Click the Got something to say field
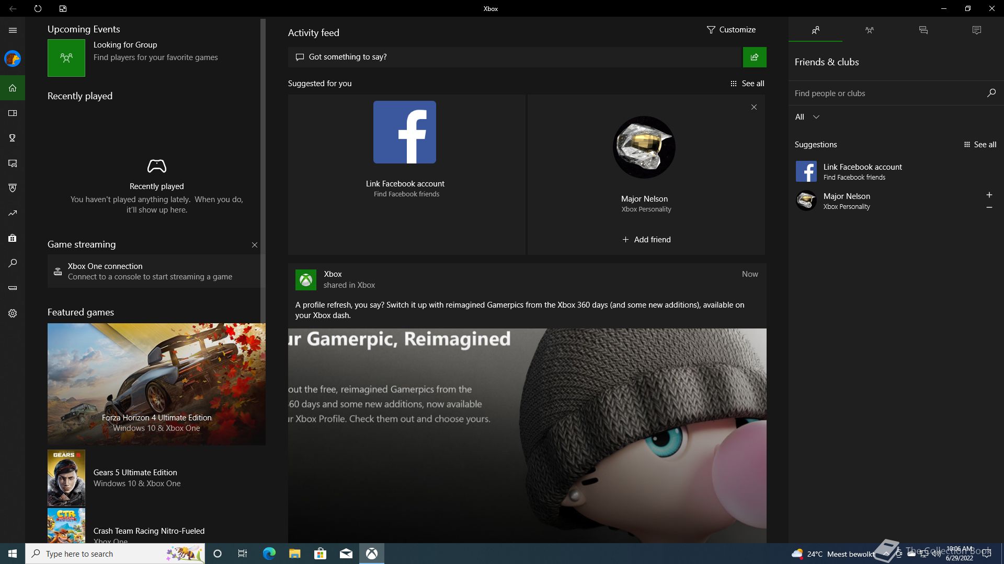 [x=515, y=57]
